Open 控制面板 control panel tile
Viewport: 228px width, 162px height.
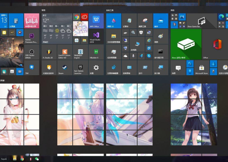click(129, 68)
